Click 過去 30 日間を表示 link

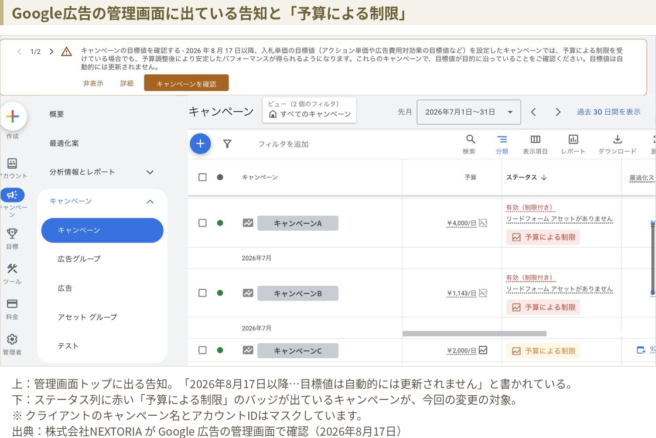click(609, 112)
